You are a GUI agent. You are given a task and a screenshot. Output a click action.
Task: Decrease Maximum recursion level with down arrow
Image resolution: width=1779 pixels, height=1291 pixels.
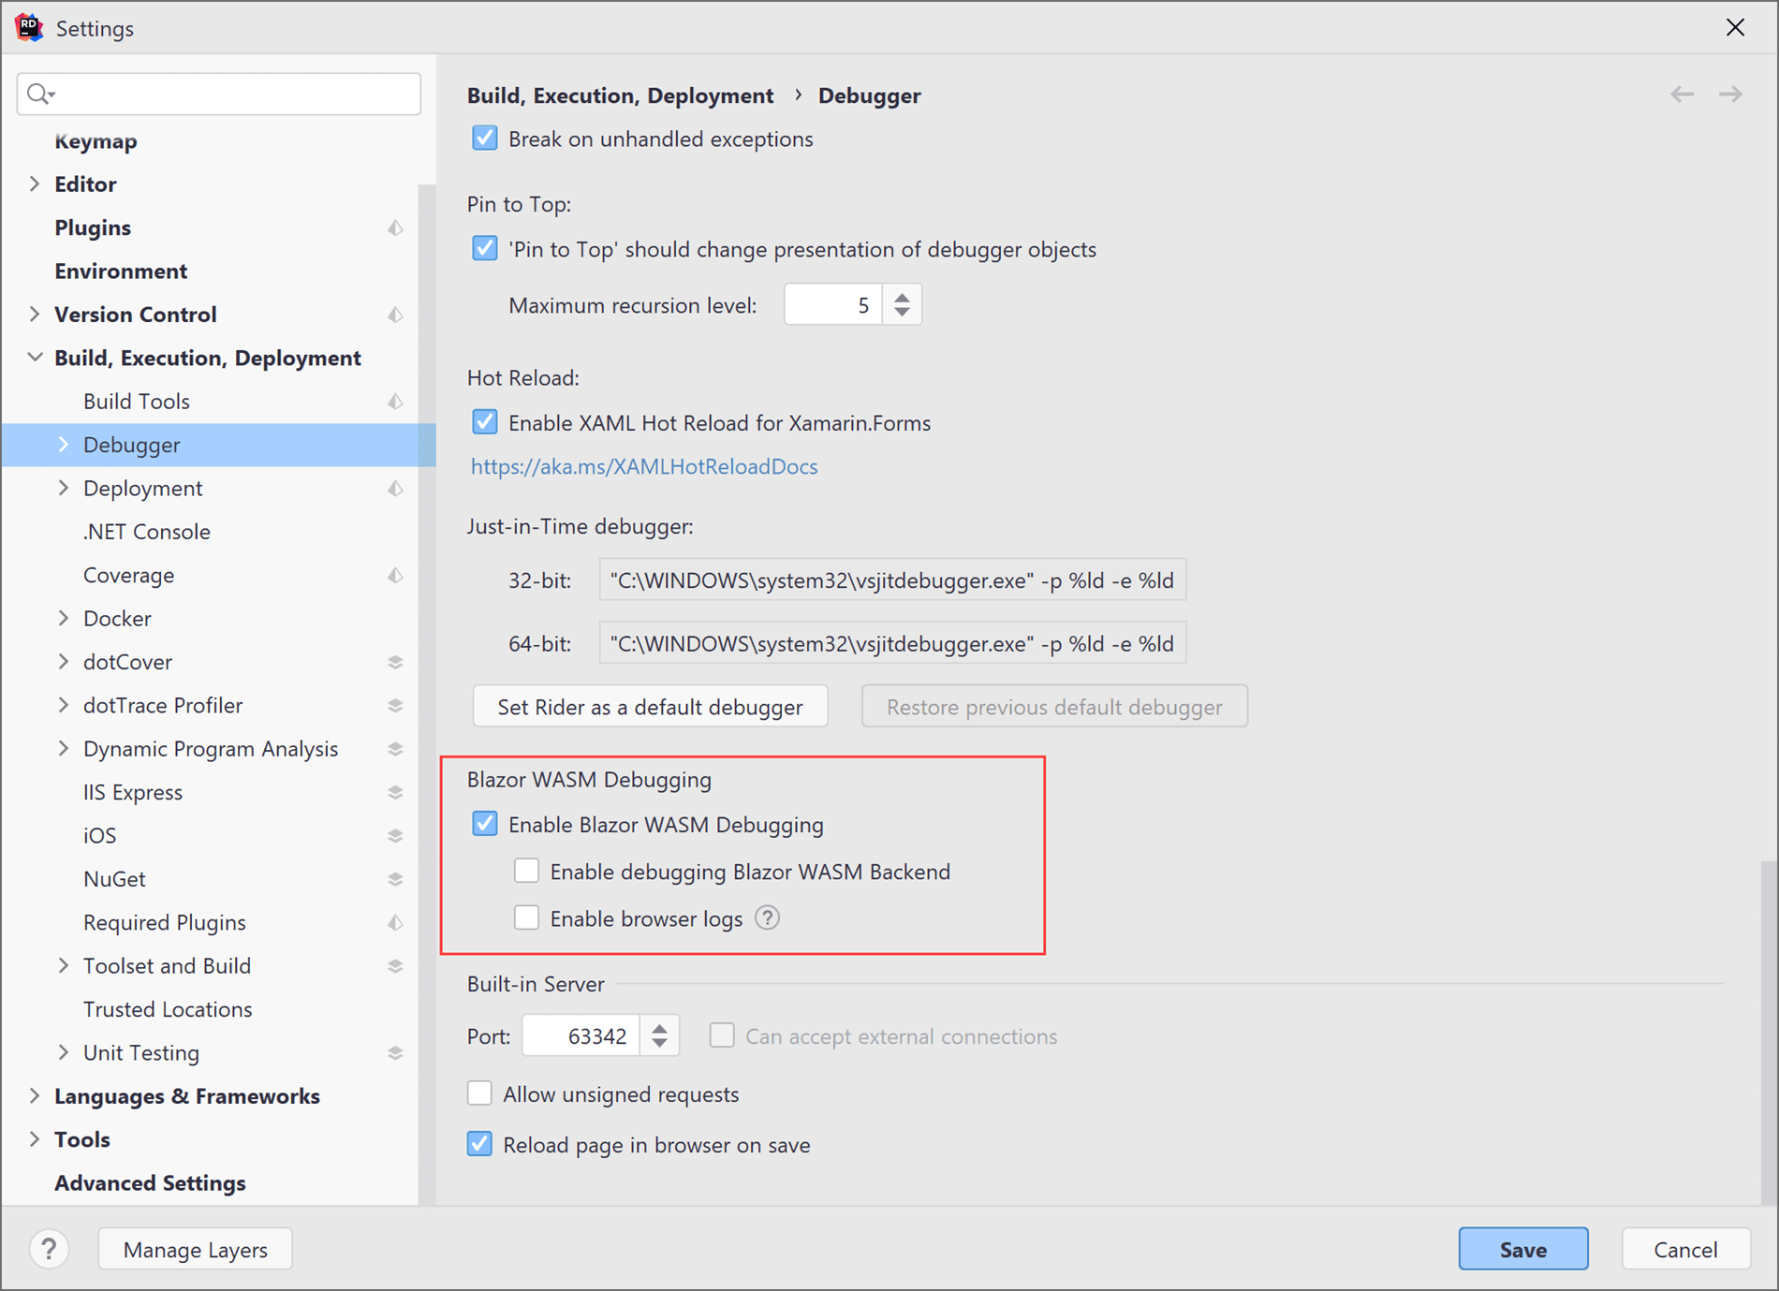pyautogui.click(x=902, y=313)
